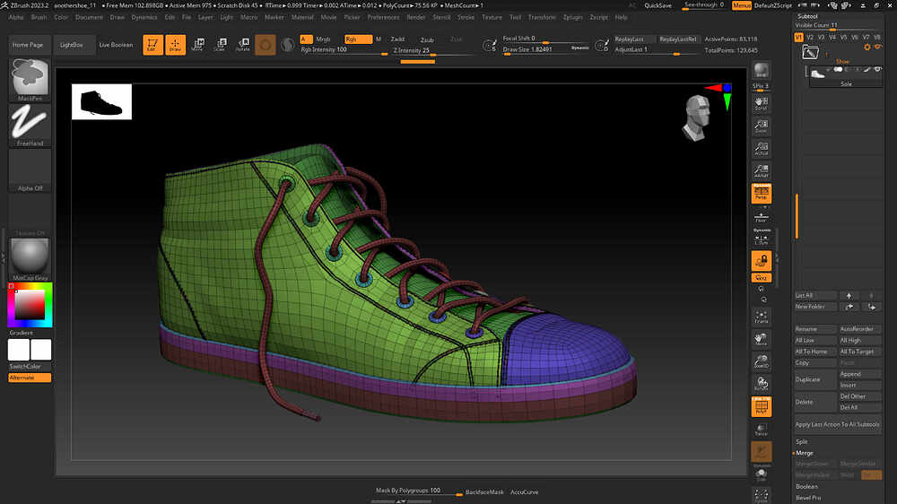The width and height of the screenshot is (897, 504).
Task: Toggle PolyF polyframe display
Action: [761, 407]
